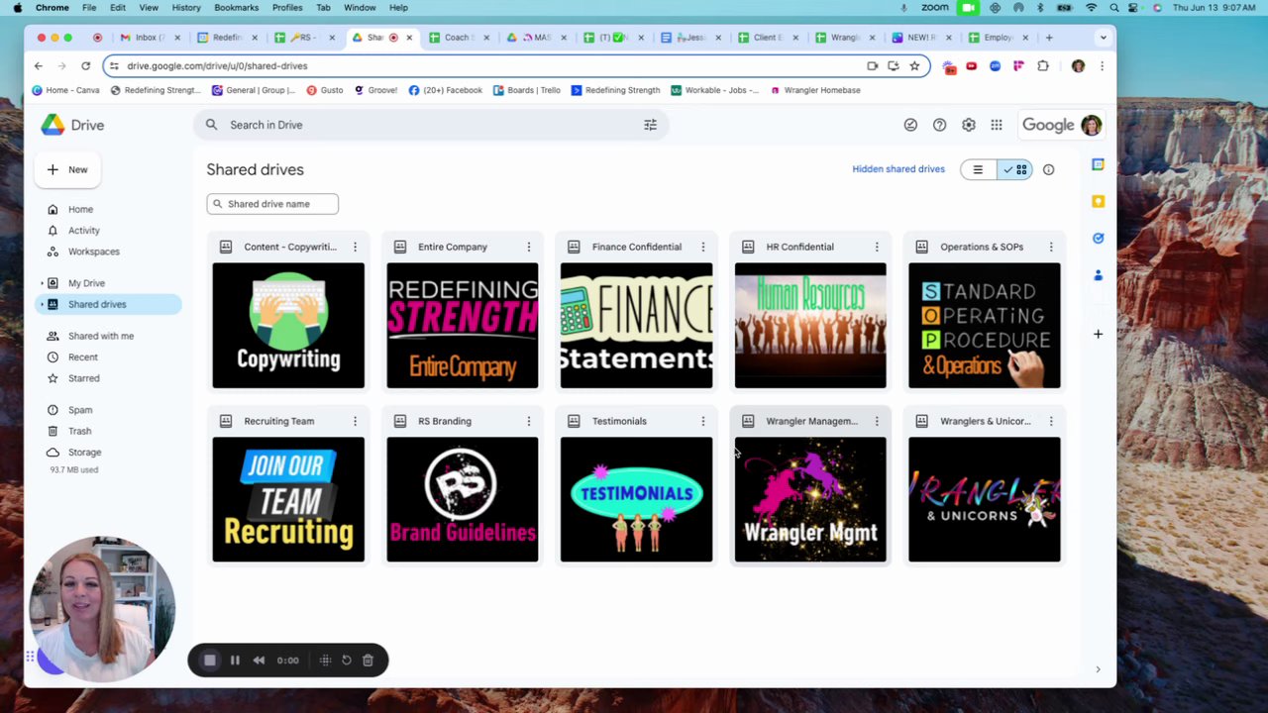1268x713 pixels.
Task: Open more actions for Operations & SOPs drive
Action: click(1050, 247)
